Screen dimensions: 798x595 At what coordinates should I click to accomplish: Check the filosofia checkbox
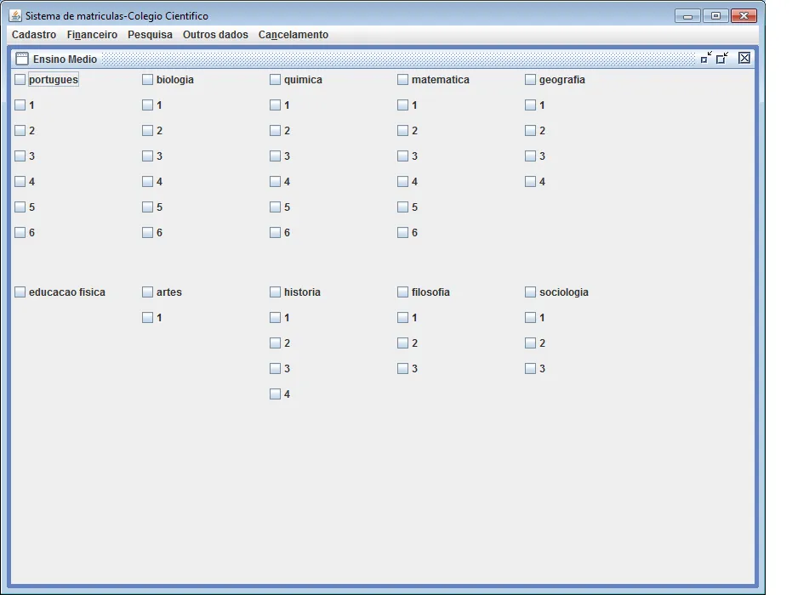tap(402, 292)
